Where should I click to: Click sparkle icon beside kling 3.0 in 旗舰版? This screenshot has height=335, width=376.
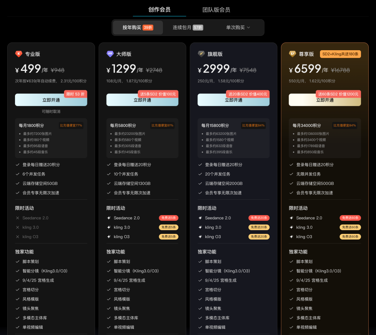point(200,227)
